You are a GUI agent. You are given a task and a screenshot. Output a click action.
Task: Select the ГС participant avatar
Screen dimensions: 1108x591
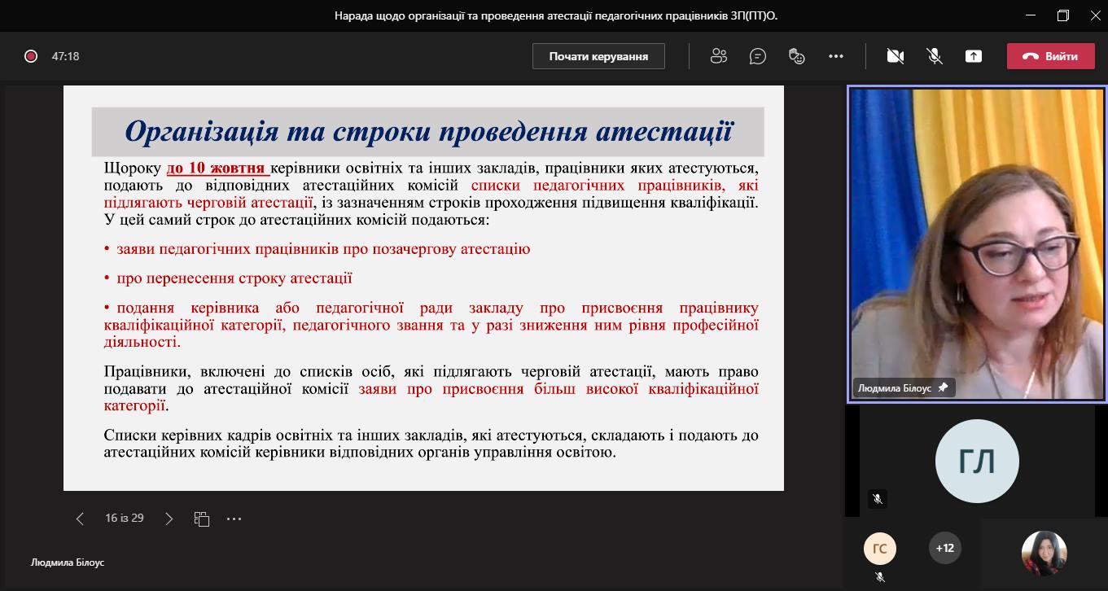click(x=879, y=549)
